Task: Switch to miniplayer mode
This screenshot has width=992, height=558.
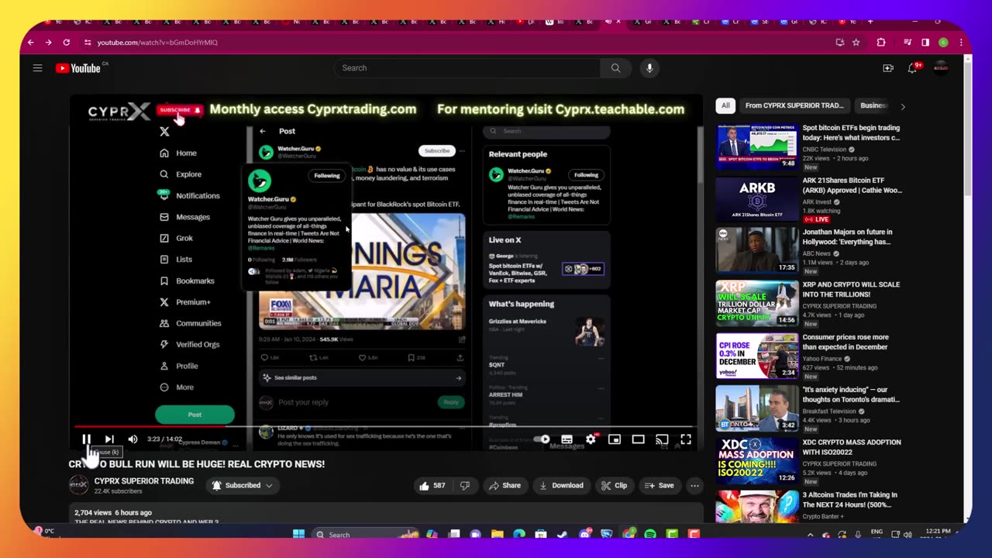Action: (615, 439)
